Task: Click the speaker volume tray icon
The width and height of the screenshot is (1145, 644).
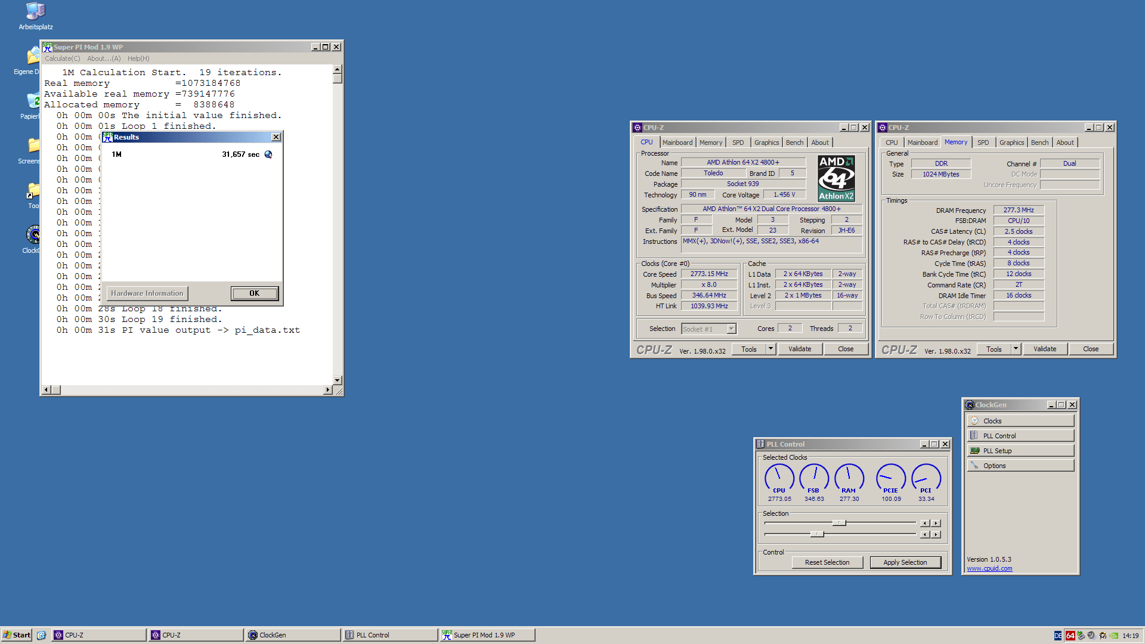Action: pos(1091,636)
